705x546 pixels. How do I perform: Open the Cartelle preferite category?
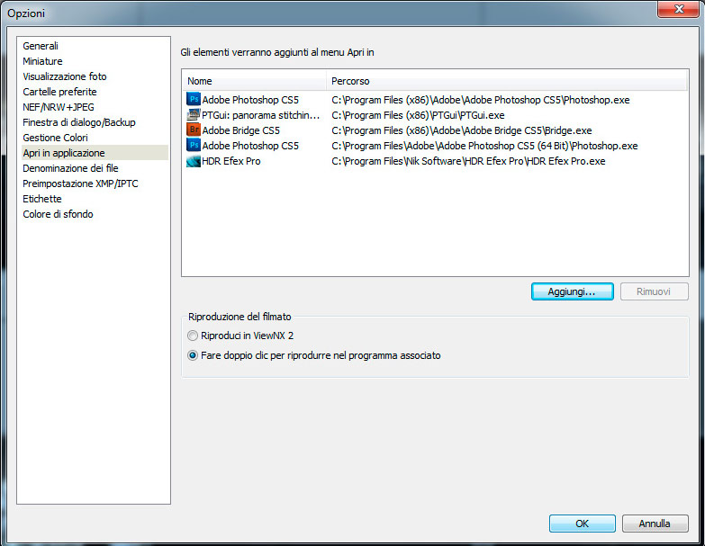59,92
